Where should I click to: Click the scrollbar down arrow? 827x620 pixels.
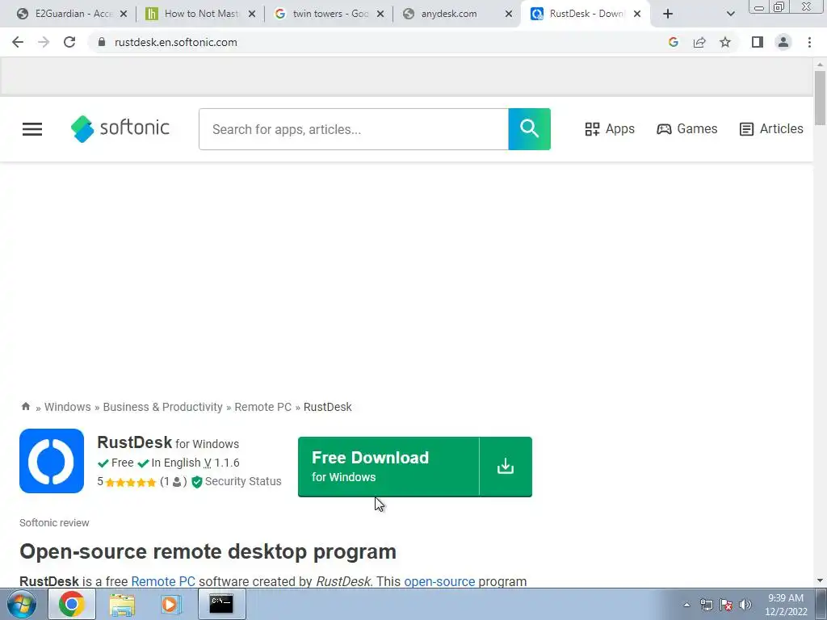820,581
